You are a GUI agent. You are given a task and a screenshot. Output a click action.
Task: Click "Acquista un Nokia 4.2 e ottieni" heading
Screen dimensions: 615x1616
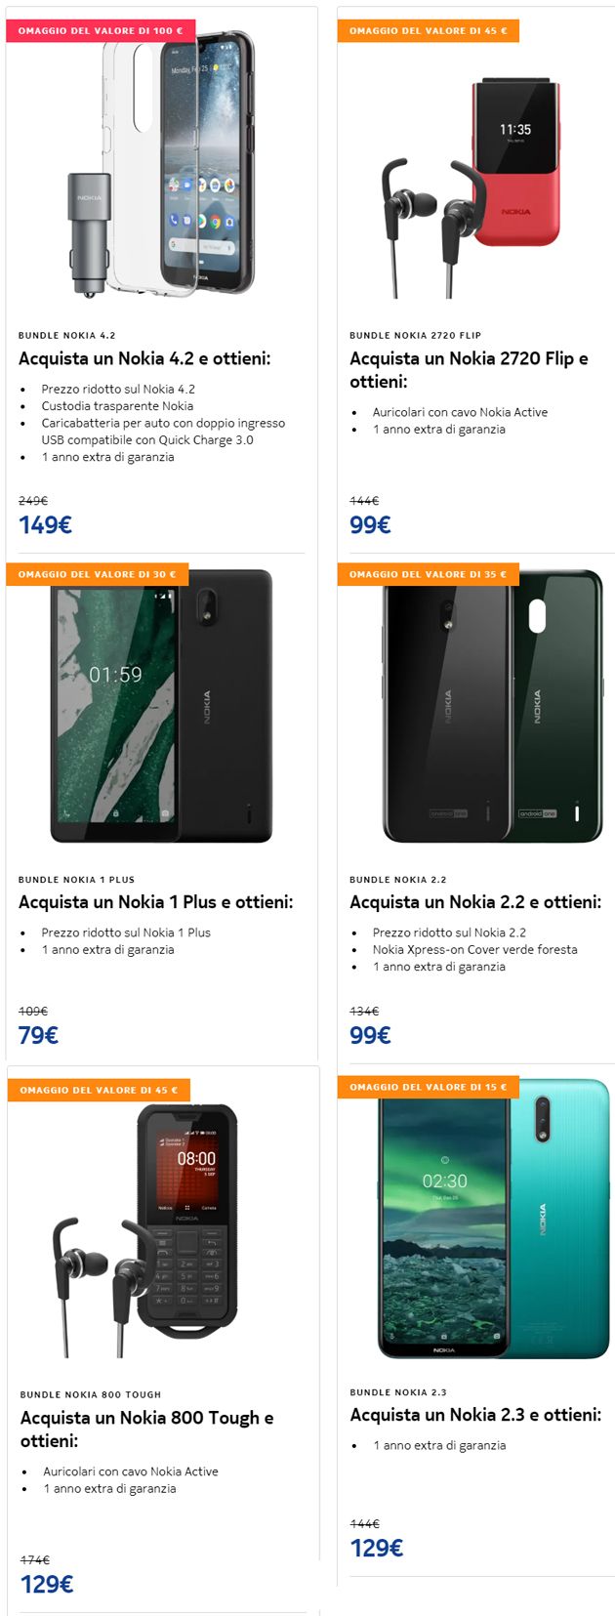coord(144,358)
